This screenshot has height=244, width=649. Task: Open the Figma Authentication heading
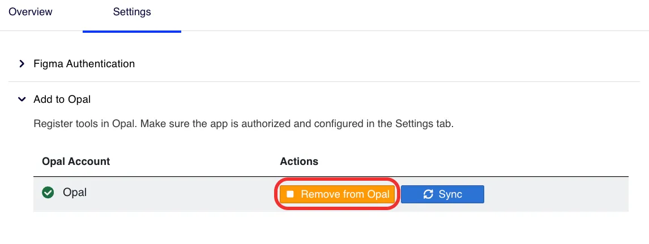(x=84, y=64)
